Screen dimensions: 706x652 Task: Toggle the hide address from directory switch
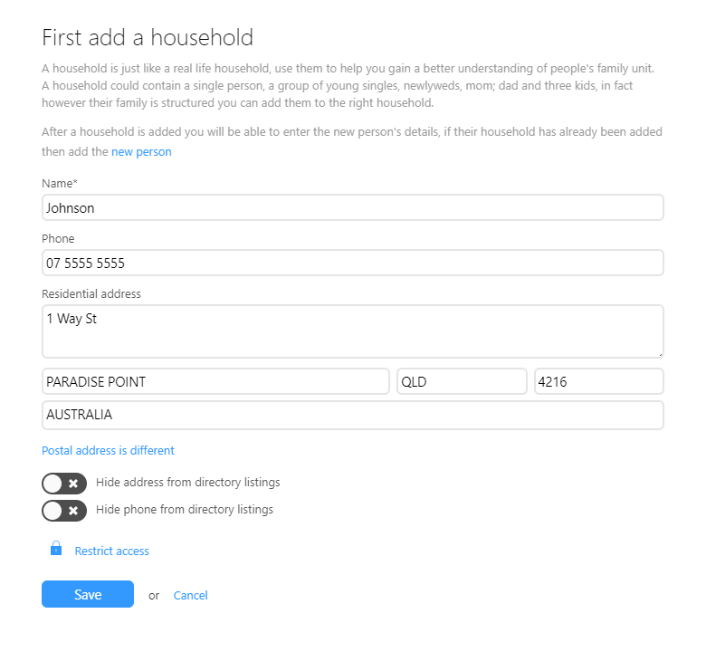(64, 483)
